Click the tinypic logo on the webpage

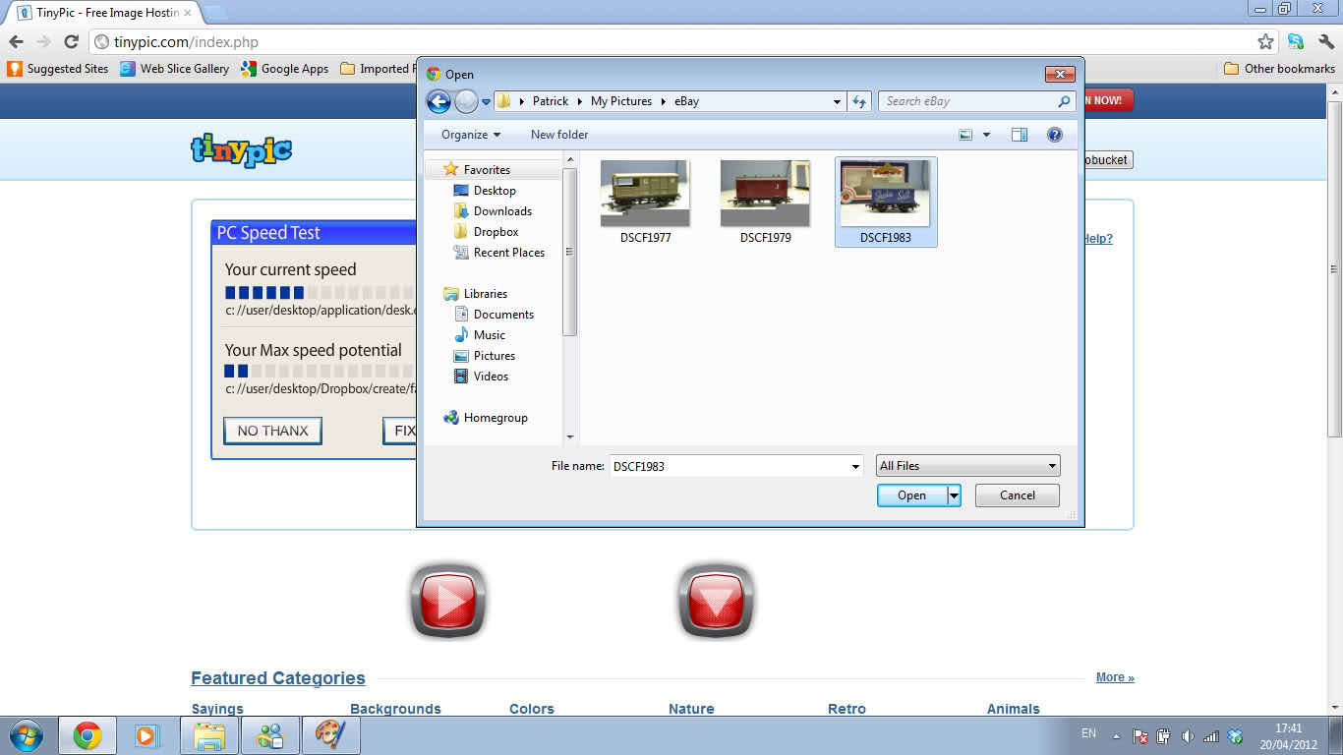[x=239, y=149]
